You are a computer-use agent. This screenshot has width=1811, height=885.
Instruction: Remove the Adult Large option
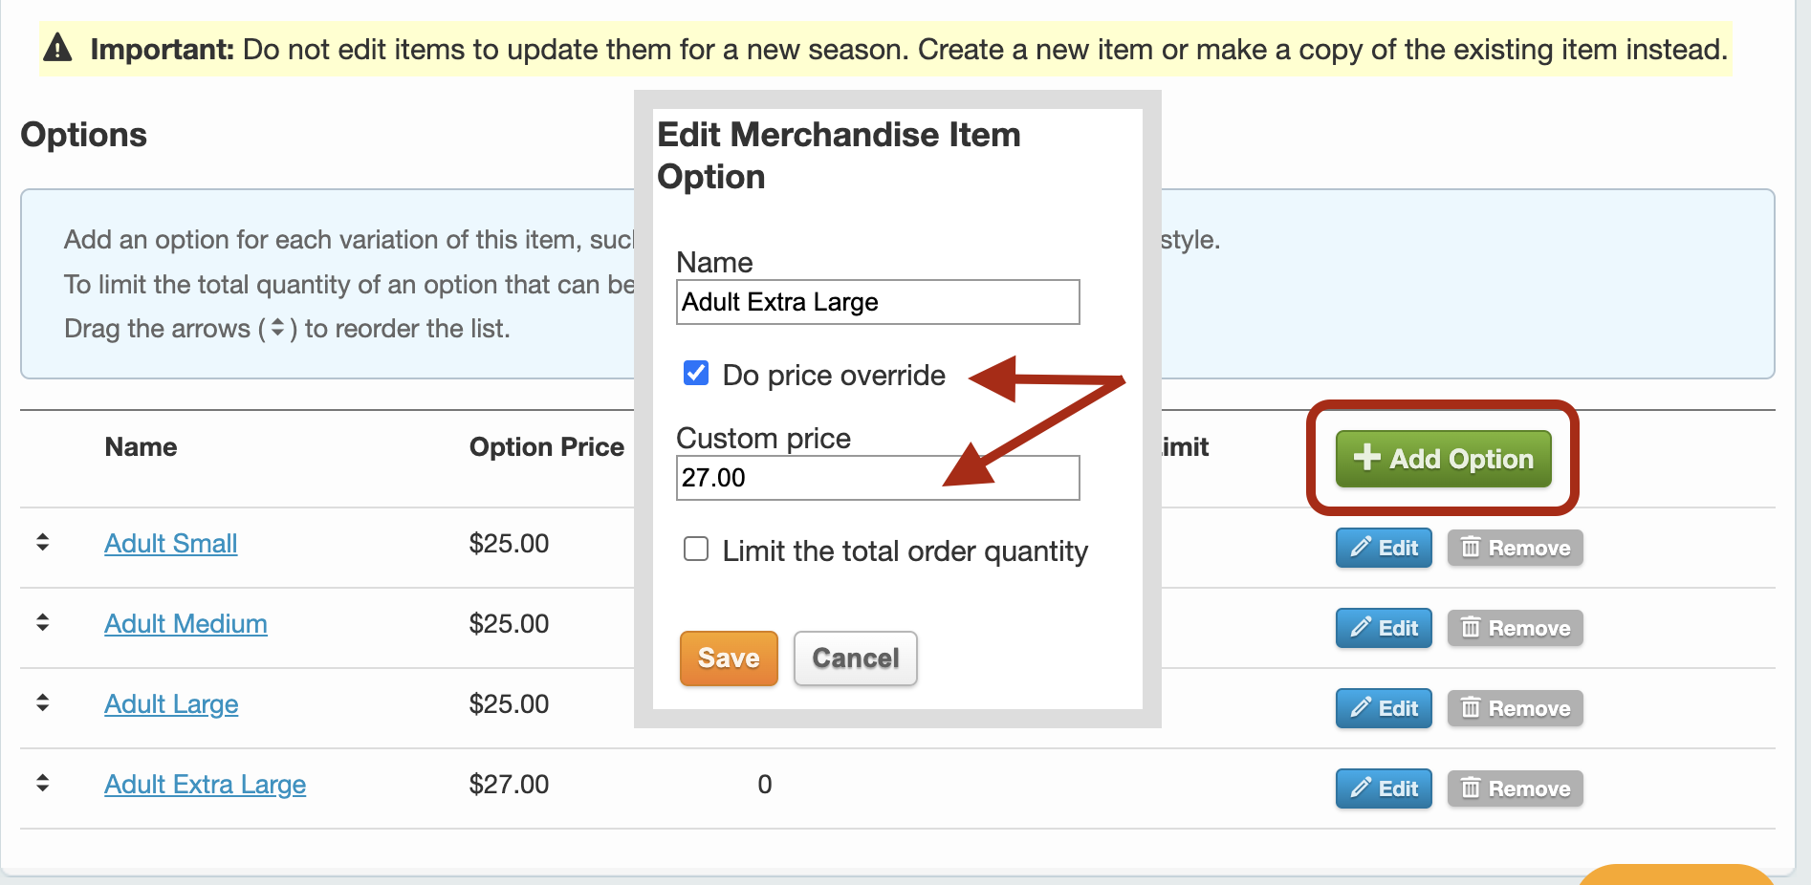pos(1515,709)
